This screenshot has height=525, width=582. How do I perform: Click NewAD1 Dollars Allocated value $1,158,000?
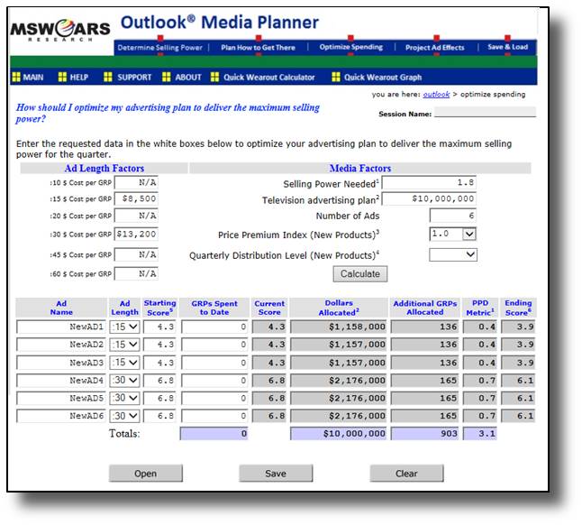point(339,327)
